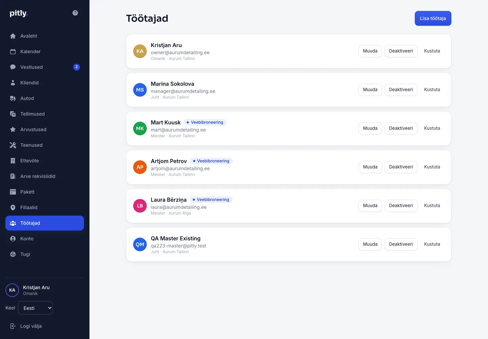Click the Kalender calendar icon
Screen dimensions: 488x339
[x=13, y=52]
